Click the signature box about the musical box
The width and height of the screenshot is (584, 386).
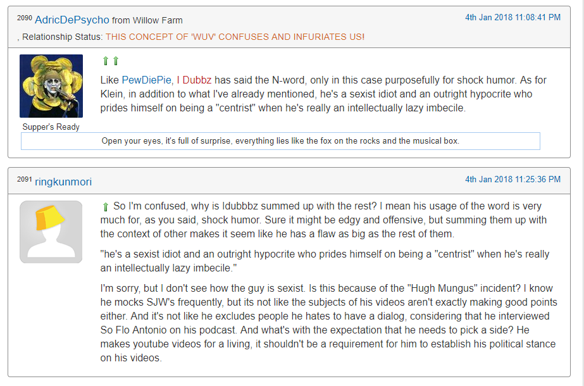[x=280, y=141]
